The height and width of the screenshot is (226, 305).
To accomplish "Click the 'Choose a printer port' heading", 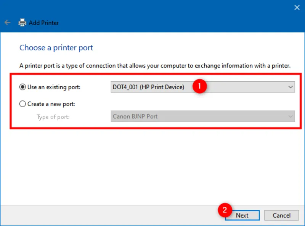I will (x=56, y=48).
